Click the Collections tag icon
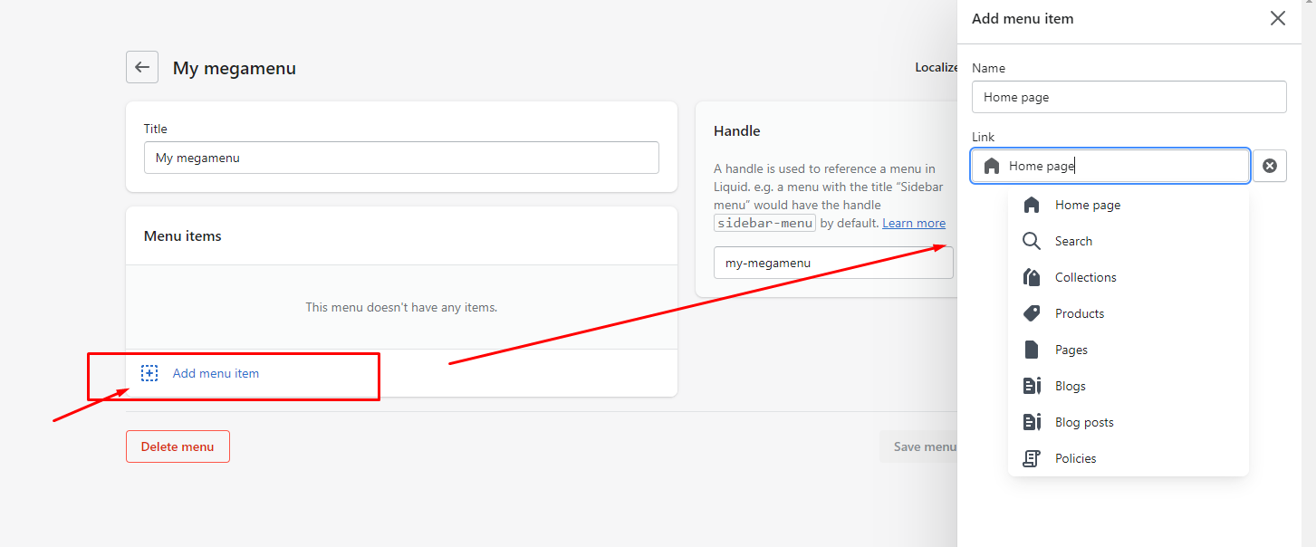This screenshot has width=1316, height=547. (x=1031, y=278)
